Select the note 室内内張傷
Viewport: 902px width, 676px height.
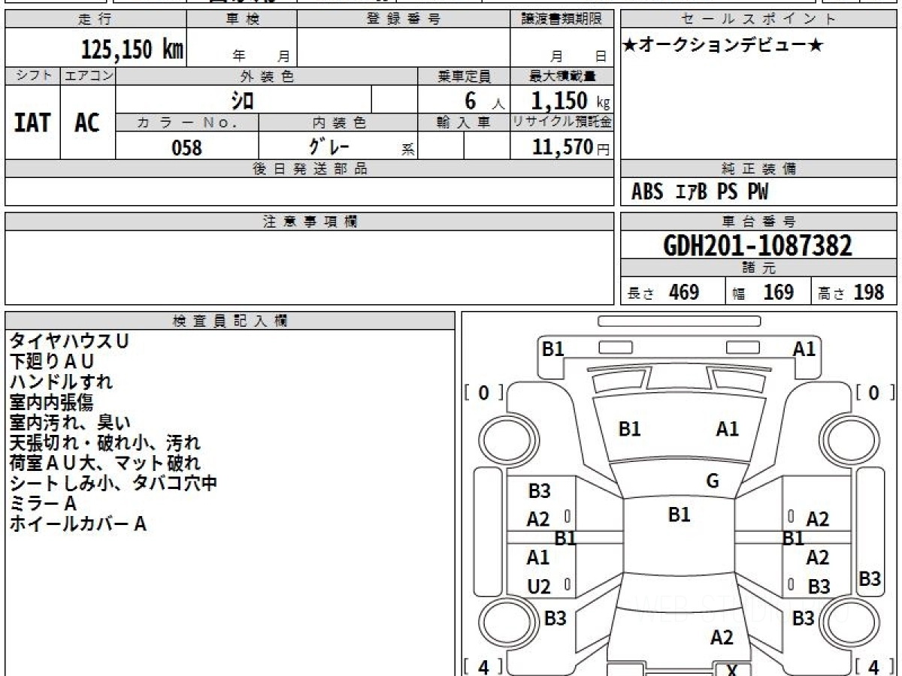tap(51, 402)
